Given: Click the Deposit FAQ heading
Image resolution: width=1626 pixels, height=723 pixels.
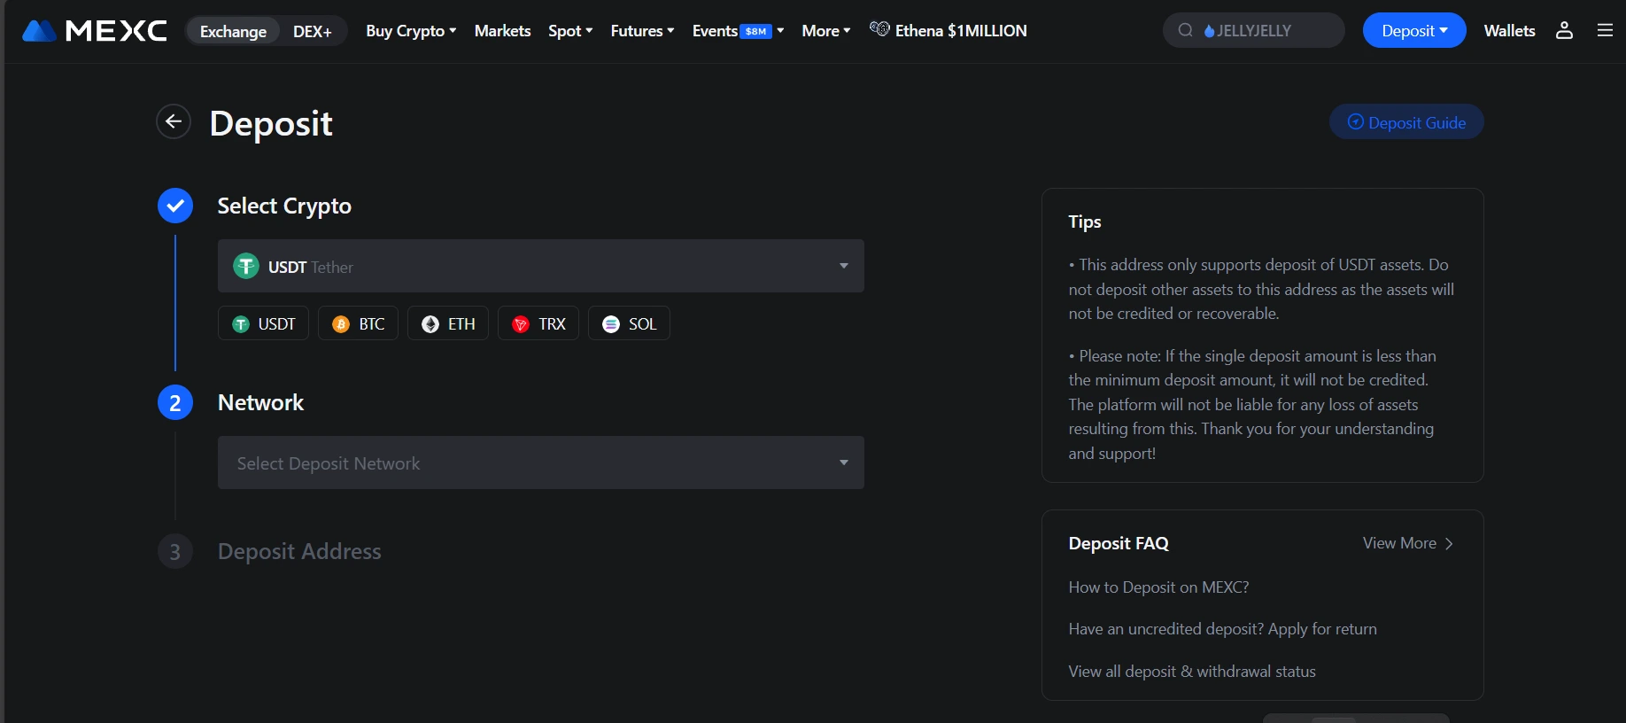Looking at the screenshot, I should [1119, 543].
